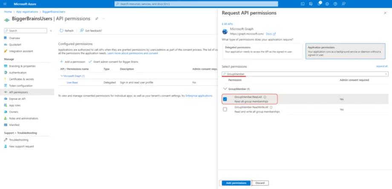Click the Description column header

point(127,69)
